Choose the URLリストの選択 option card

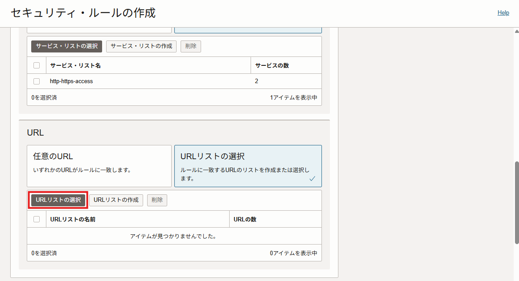coord(247,166)
